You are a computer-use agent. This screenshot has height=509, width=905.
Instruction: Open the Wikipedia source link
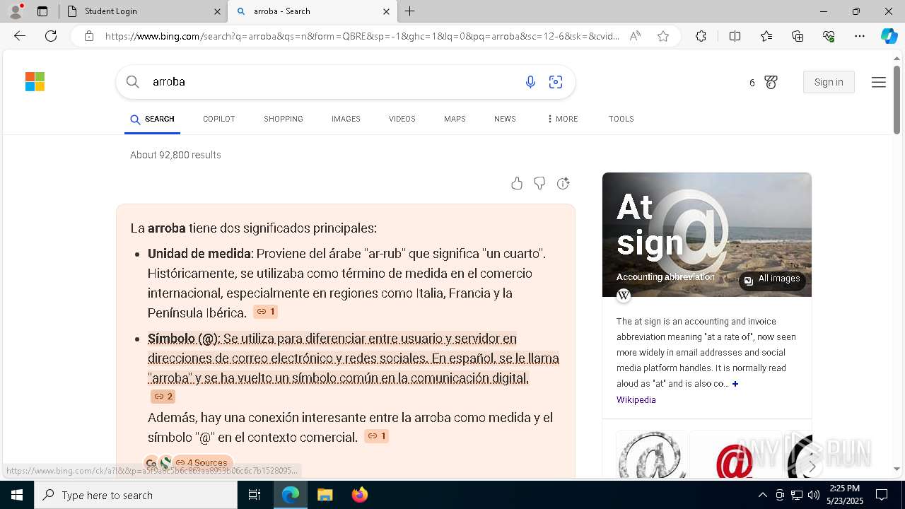636,399
